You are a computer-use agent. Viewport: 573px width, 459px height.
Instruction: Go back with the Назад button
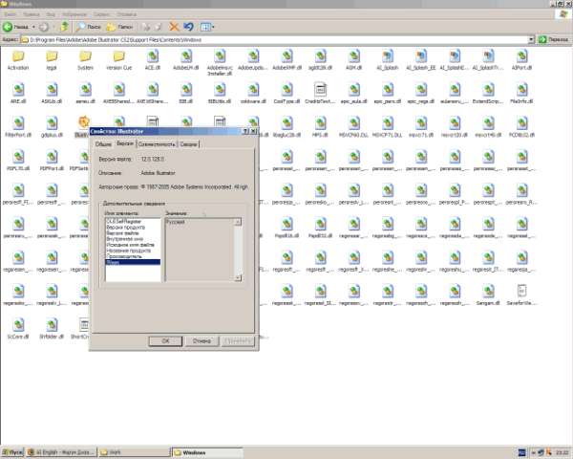(x=15, y=27)
